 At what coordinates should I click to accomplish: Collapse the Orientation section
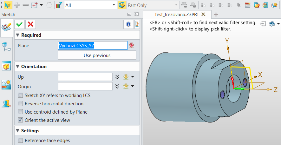tap(17, 67)
